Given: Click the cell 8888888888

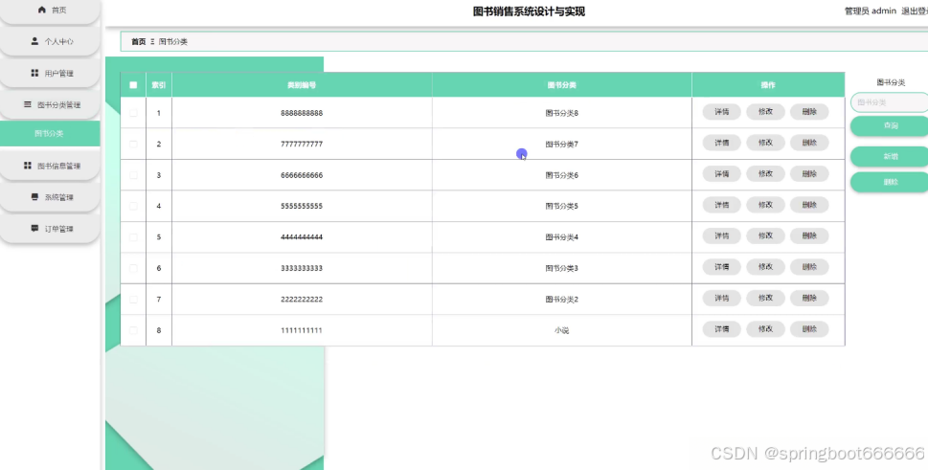Looking at the screenshot, I should (302, 113).
